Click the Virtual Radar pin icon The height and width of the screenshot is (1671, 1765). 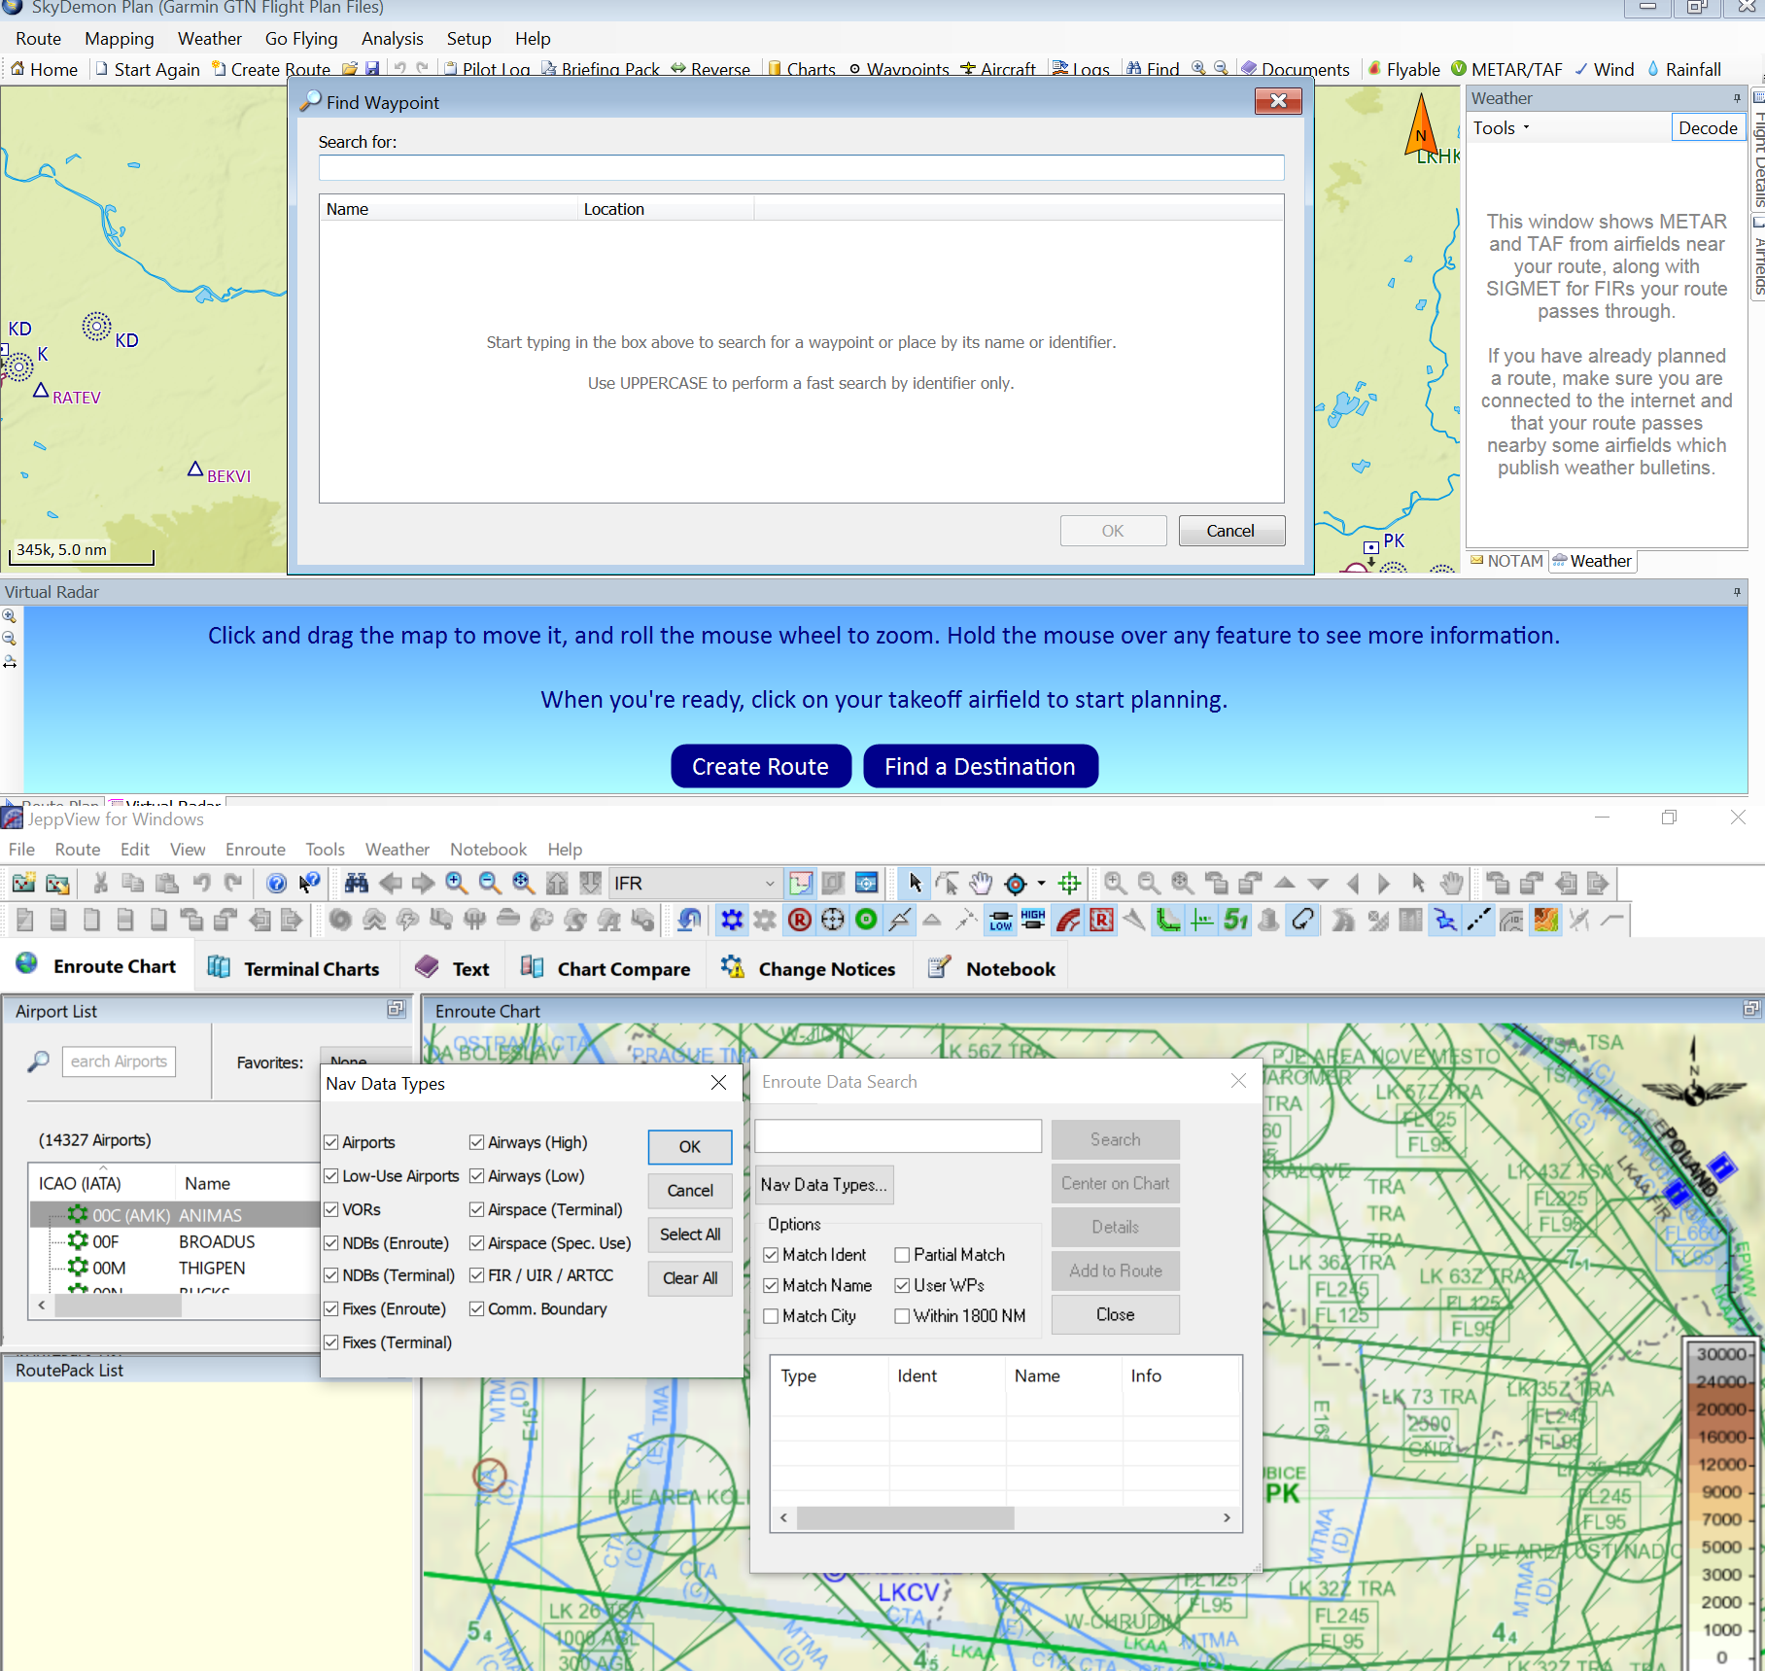pos(1738,591)
